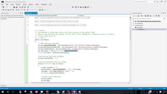Open Skype from the taskbar

(58, 92)
